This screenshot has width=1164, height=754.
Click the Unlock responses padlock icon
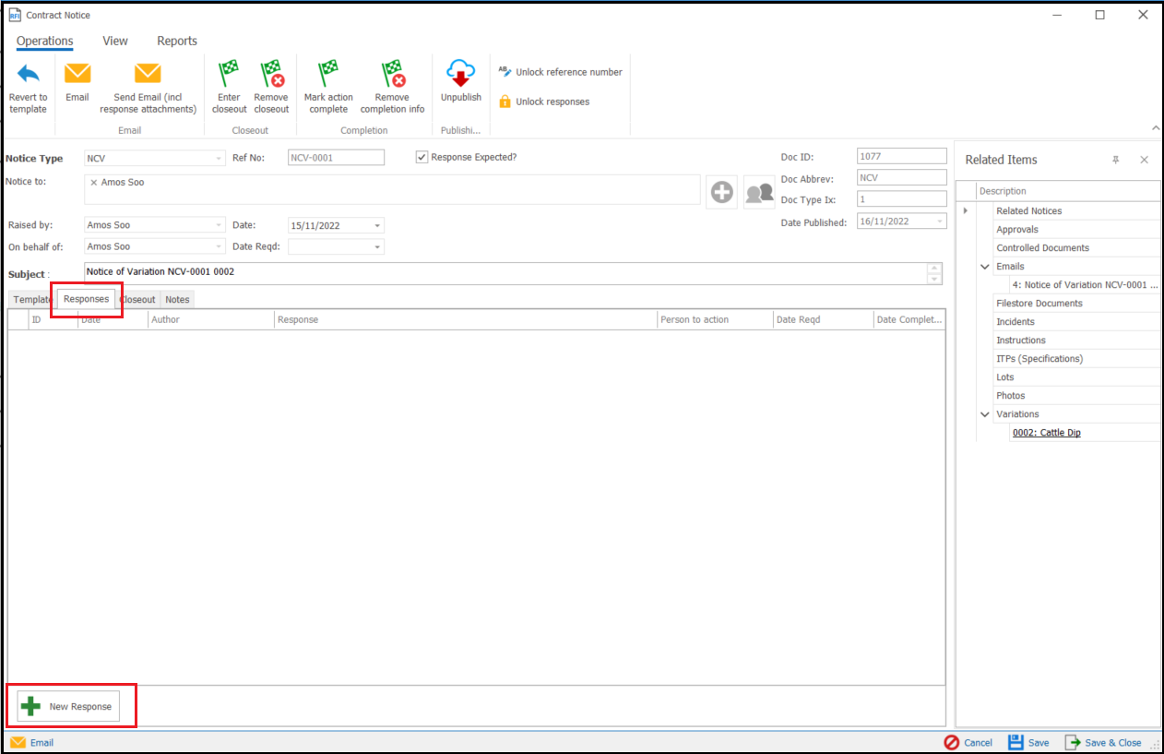click(505, 102)
